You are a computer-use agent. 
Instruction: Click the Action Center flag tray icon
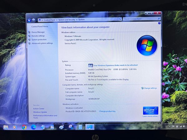173,126
